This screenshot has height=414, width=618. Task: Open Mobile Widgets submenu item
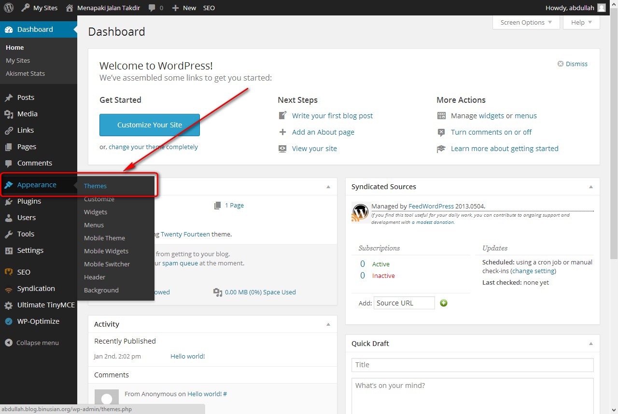pos(106,251)
